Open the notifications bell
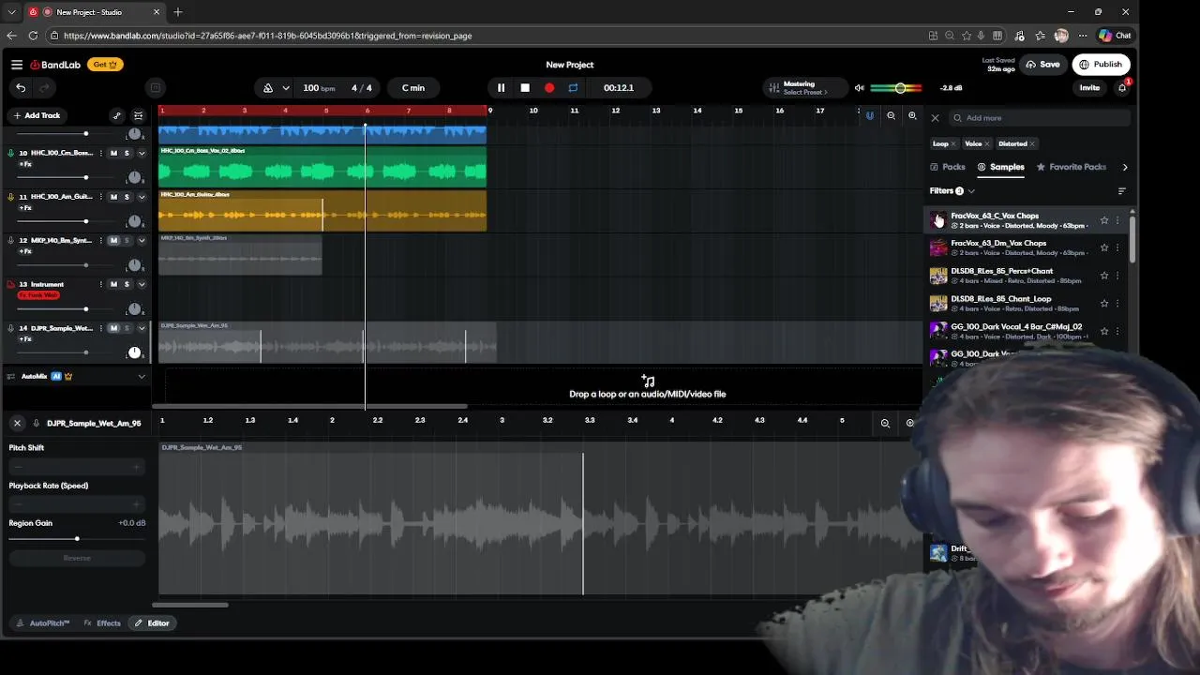The height and width of the screenshot is (675, 1200). pos(1122,88)
